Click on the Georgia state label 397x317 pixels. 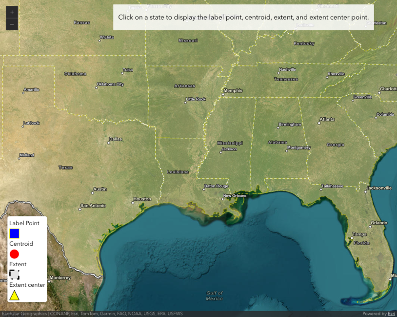[x=335, y=145]
